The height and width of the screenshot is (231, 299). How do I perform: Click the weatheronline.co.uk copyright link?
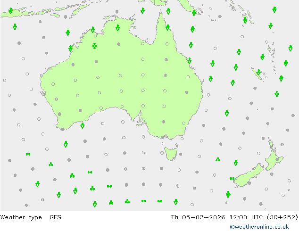coord(259,227)
